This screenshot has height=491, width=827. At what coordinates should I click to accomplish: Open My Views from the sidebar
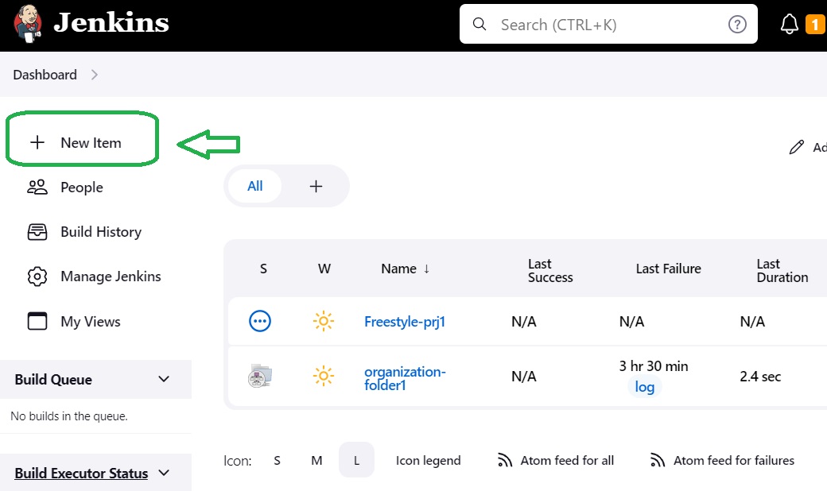click(x=90, y=321)
